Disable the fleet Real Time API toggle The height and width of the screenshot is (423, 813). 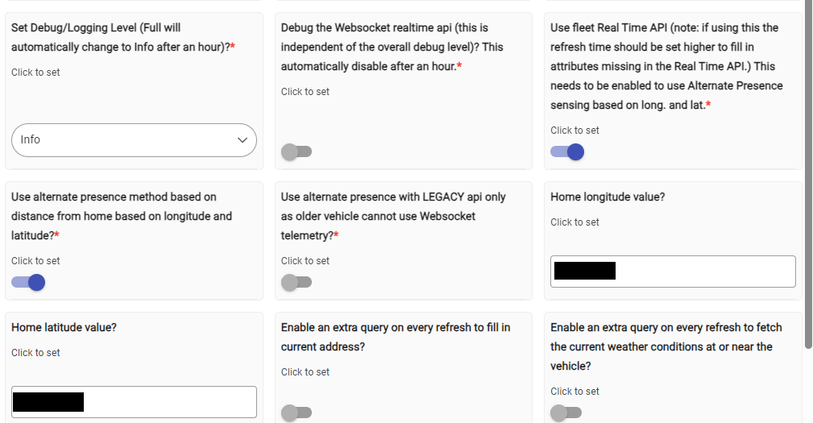click(567, 151)
